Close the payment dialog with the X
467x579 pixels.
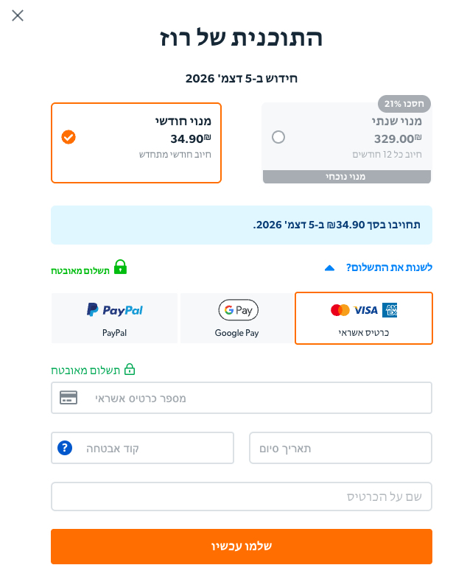pos(18,15)
